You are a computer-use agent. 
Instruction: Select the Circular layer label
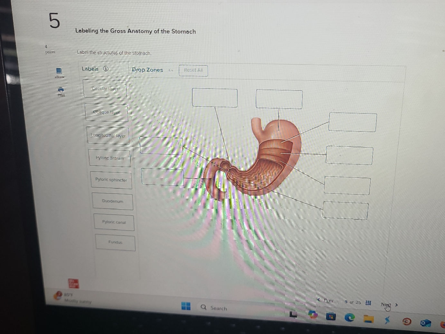[x=106, y=89]
